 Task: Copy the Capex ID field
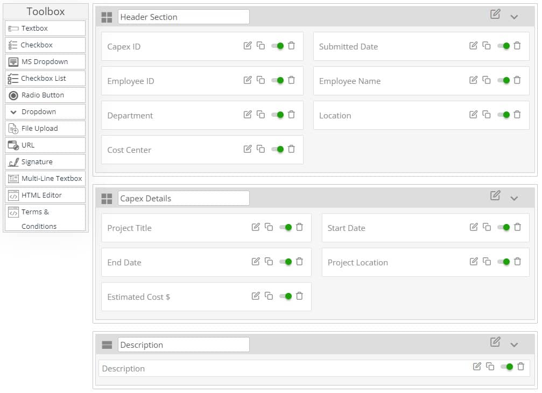click(x=261, y=46)
